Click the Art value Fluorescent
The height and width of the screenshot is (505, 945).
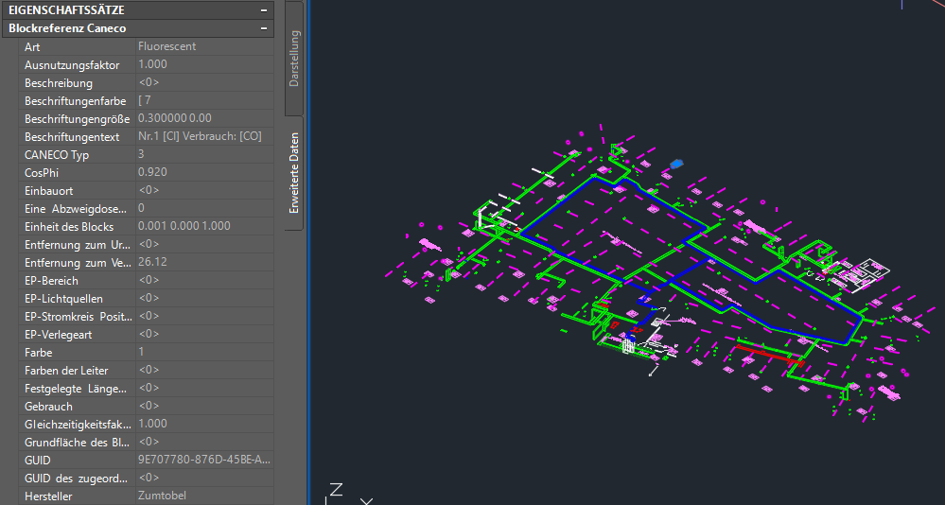166,46
